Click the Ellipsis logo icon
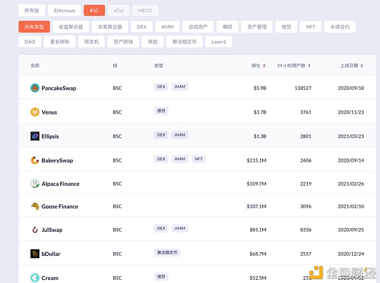 click(35, 136)
